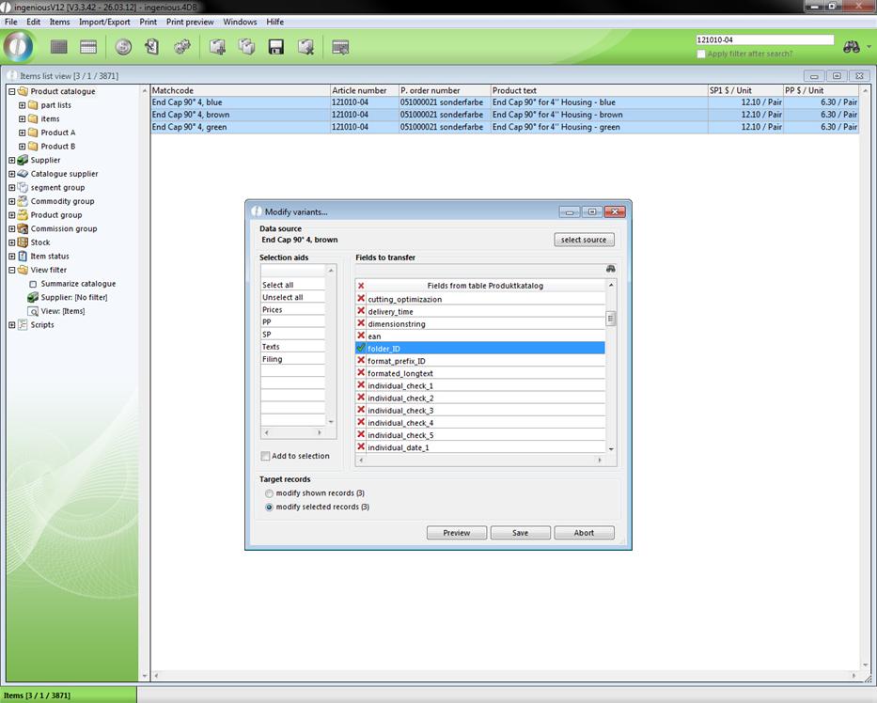The width and height of the screenshot is (877, 703).
Task: Expand the Supplier tree node
Action: (x=12, y=161)
